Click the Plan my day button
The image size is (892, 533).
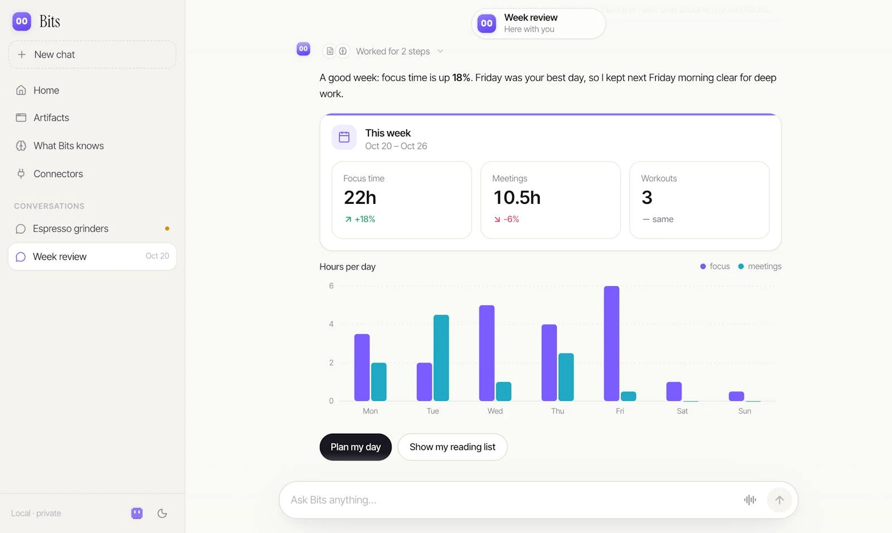coord(356,447)
